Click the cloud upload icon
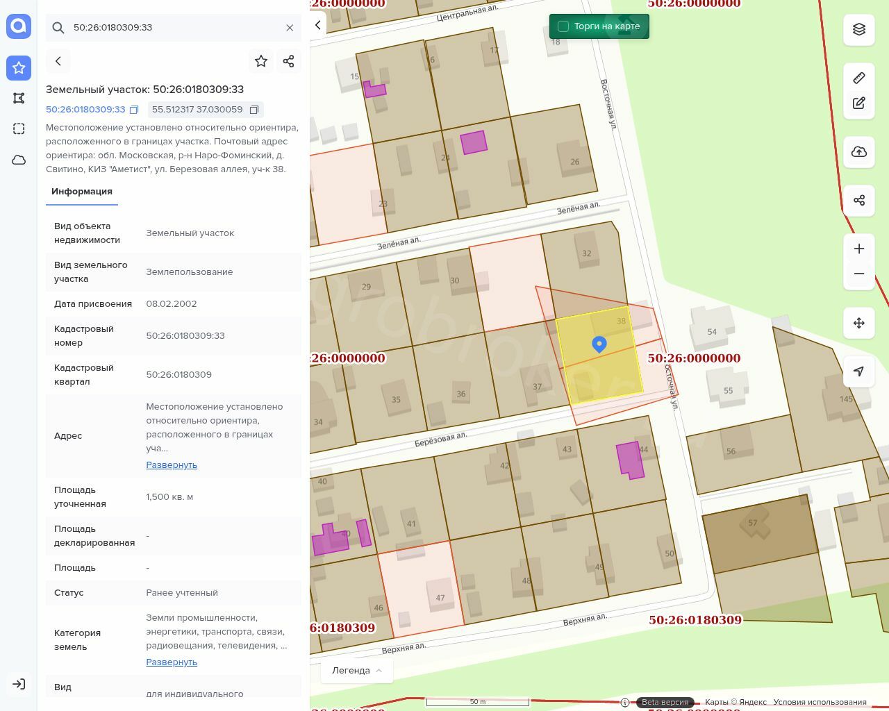 pyautogui.click(x=859, y=152)
